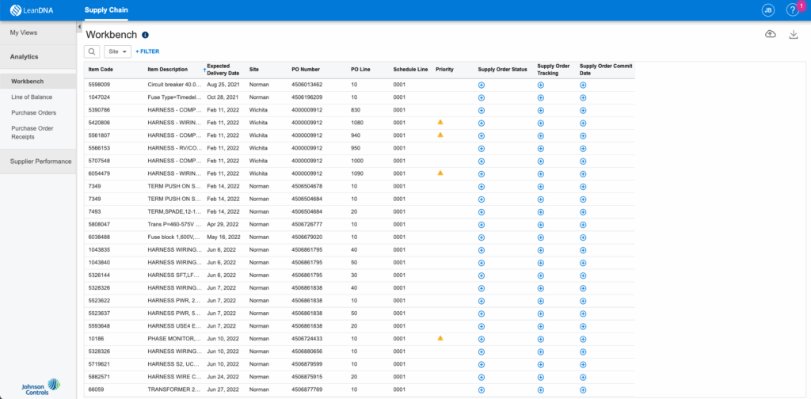This screenshot has height=399, width=811.
Task: Add Supply Order Status for item 5593648
Action: (481, 326)
